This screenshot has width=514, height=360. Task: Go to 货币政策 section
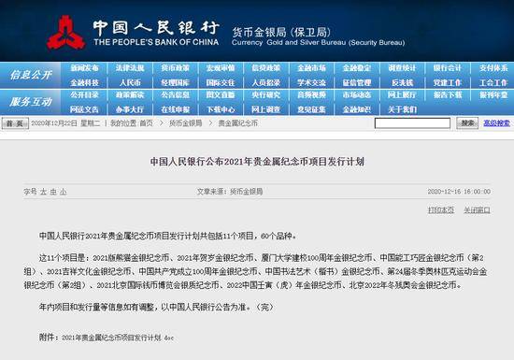pyautogui.click(x=176, y=68)
